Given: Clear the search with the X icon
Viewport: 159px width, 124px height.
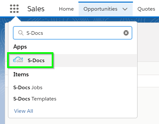Looking at the screenshot, I should point(126,33).
